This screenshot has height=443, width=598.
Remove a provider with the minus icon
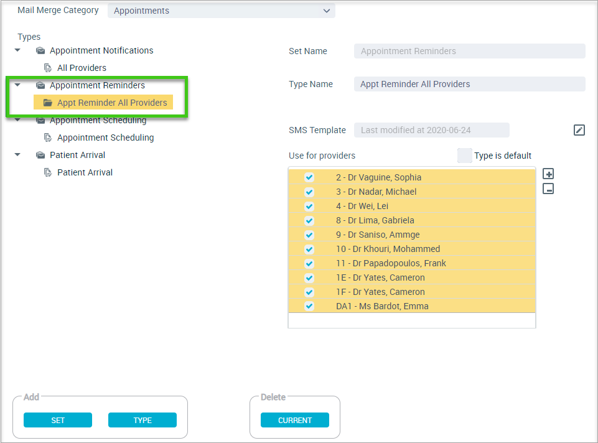click(x=548, y=189)
